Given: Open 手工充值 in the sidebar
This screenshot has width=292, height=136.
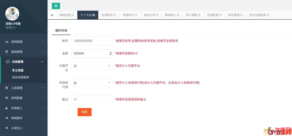Looking at the screenshot, I should (18, 71).
